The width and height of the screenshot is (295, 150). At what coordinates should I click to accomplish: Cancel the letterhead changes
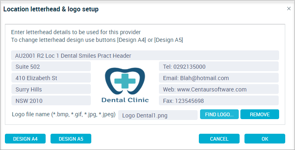click(219, 139)
